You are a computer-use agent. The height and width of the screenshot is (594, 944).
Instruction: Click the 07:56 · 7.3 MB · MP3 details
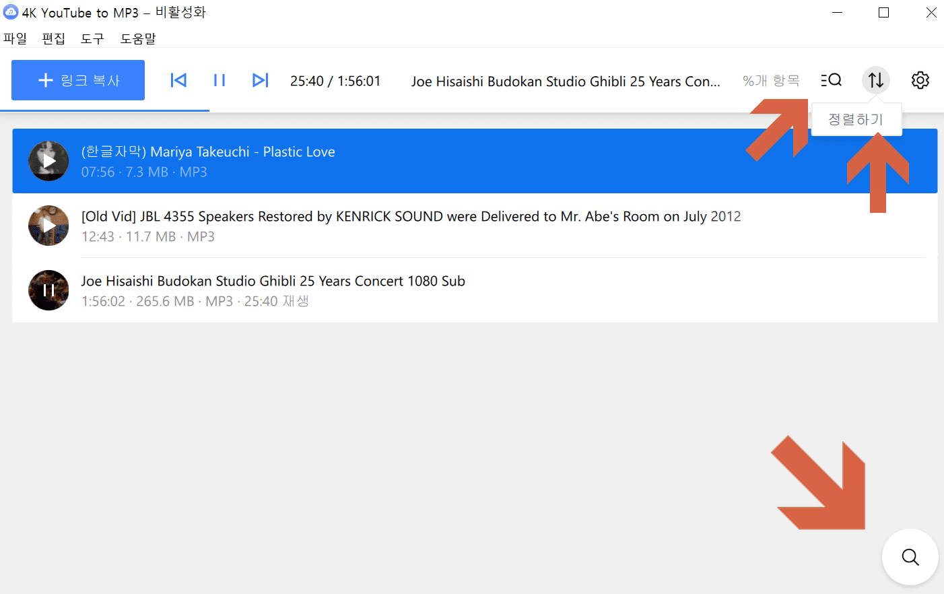(144, 172)
